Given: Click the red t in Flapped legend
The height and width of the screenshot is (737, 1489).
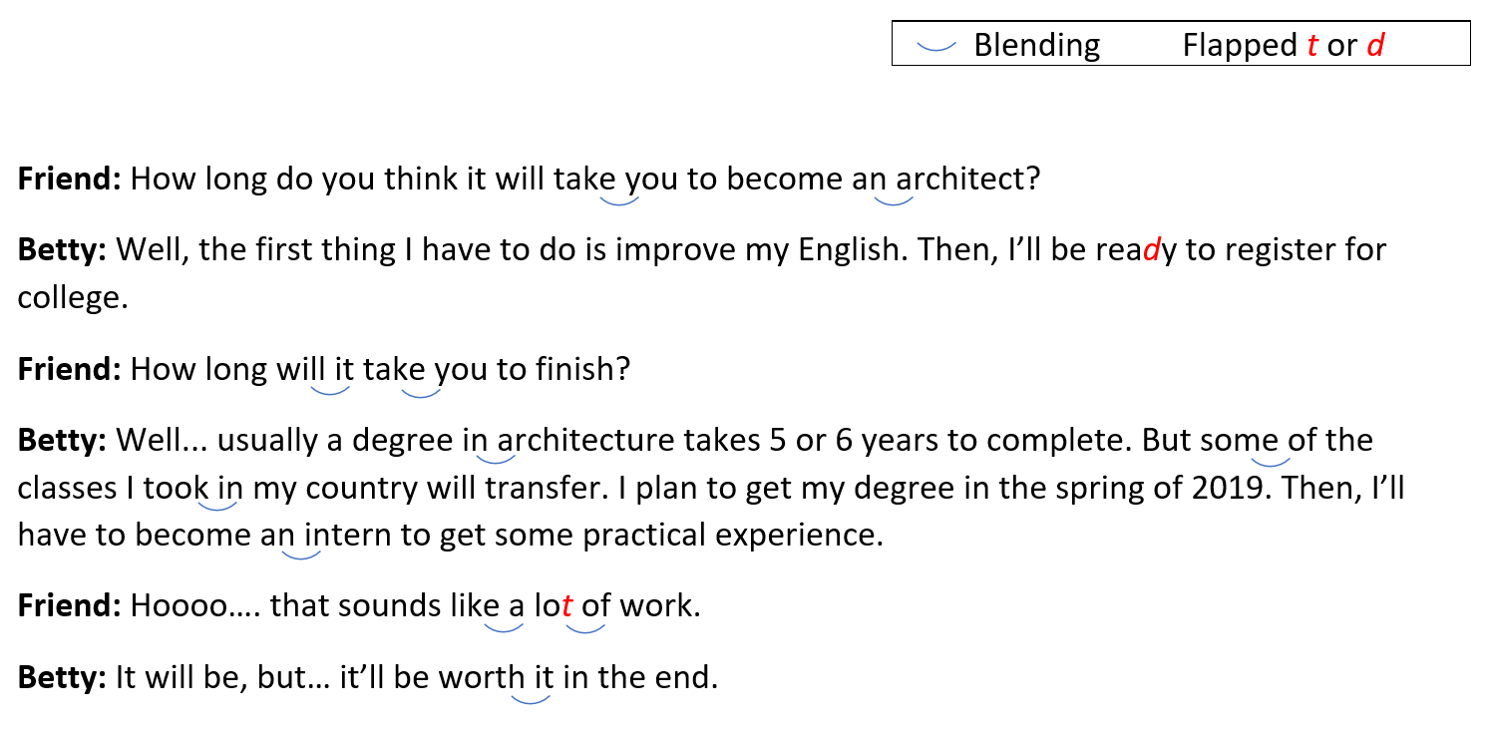Looking at the screenshot, I should click(x=1312, y=45).
